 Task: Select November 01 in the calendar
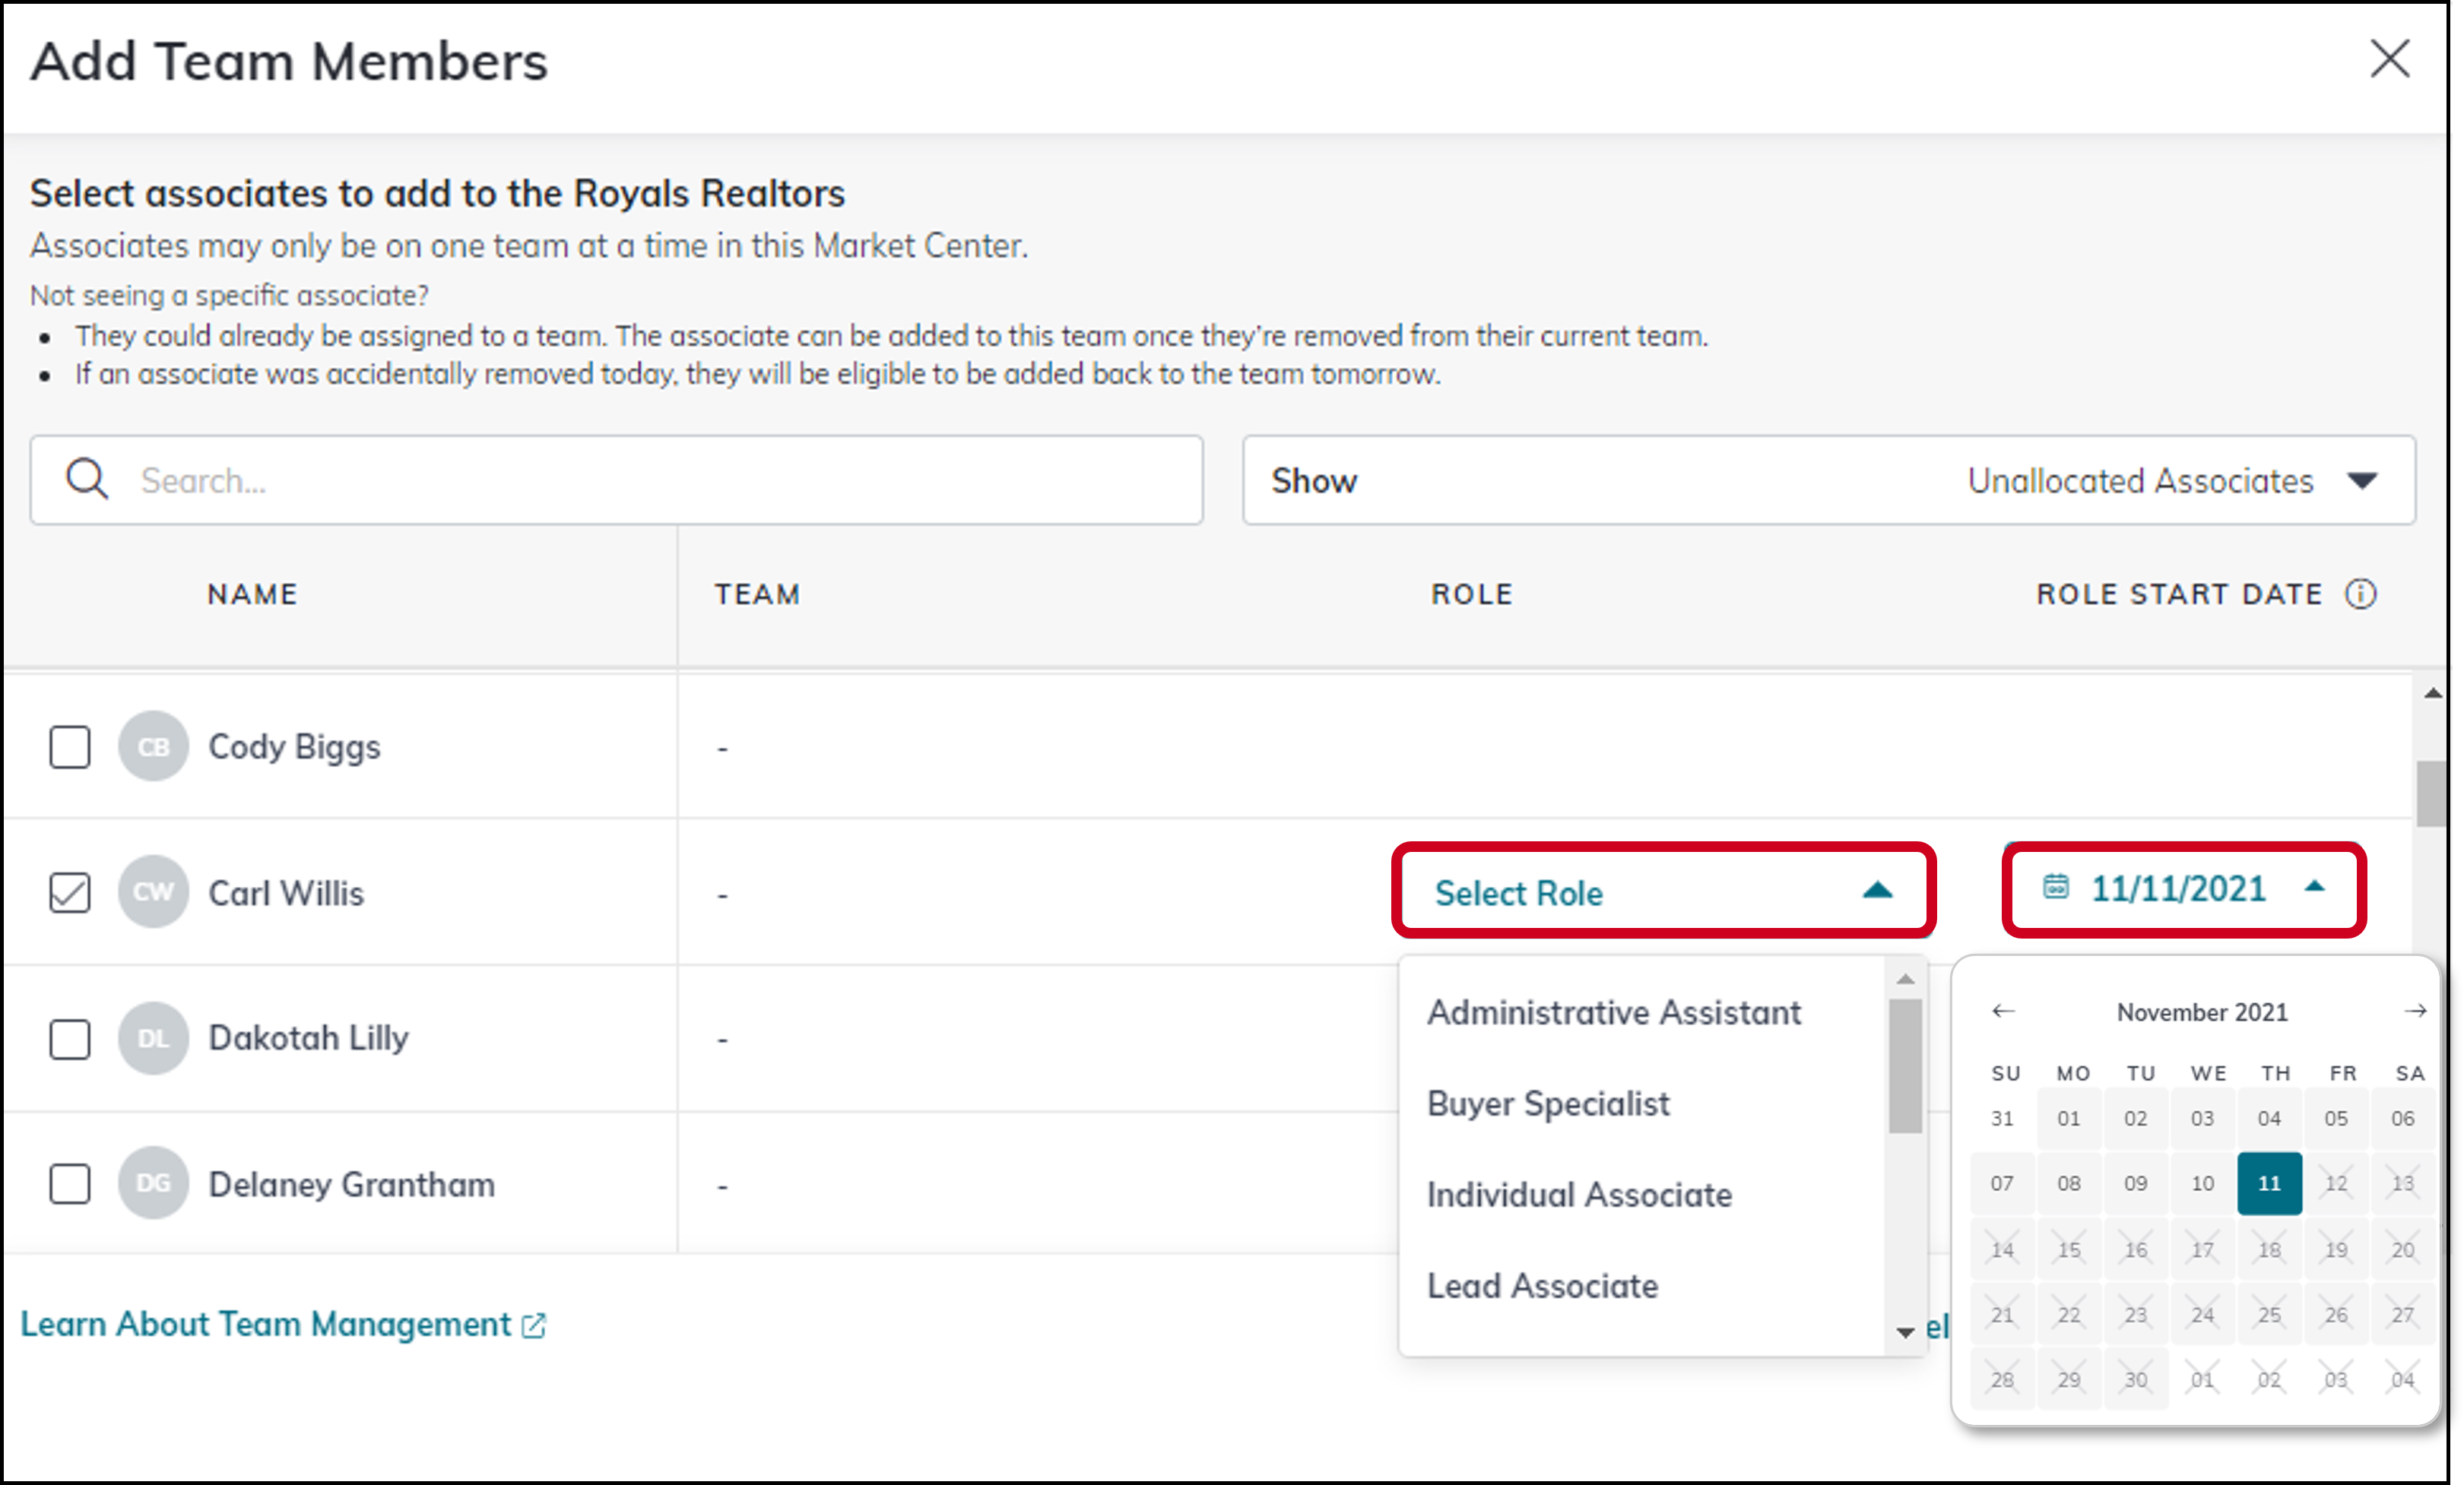coord(2069,1118)
